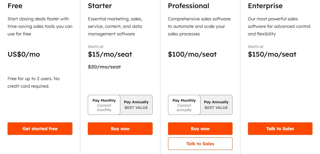
Task: Click the US$0/mo price text
Action: [x=24, y=54]
